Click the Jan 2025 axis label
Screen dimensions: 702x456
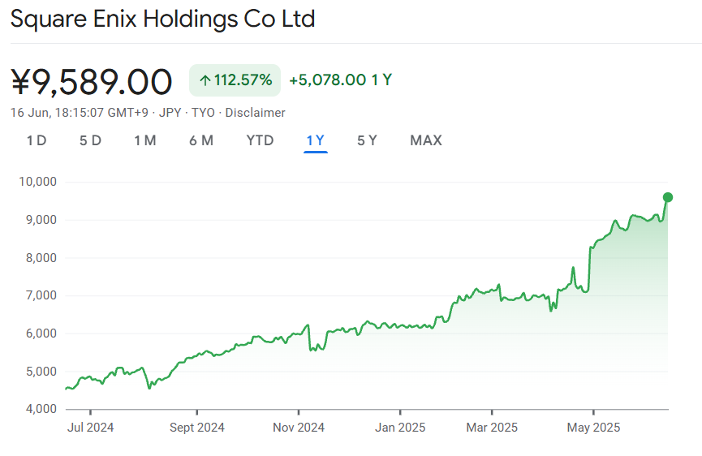400,428
